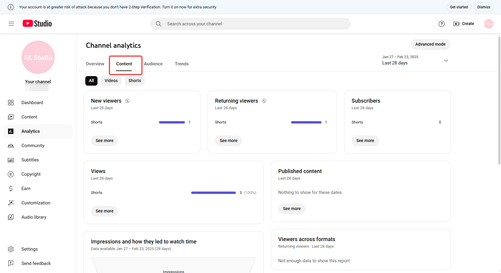This screenshot has width=501, height=273.
Task: Select the Content icon in the sidebar
Action: 11,117
